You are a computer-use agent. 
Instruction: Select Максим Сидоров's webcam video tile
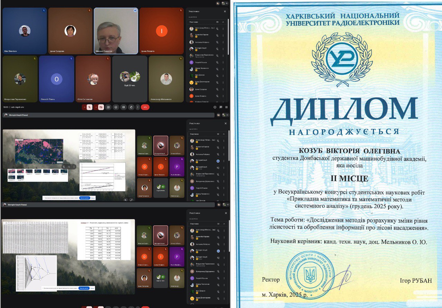[x=116, y=31]
